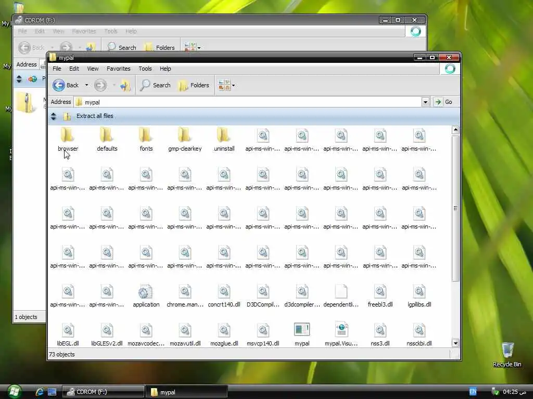The height and width of the screenshot is (399, 533).
Task: Click the Forward arrow in mypal window
Action: tap(100, 85)
